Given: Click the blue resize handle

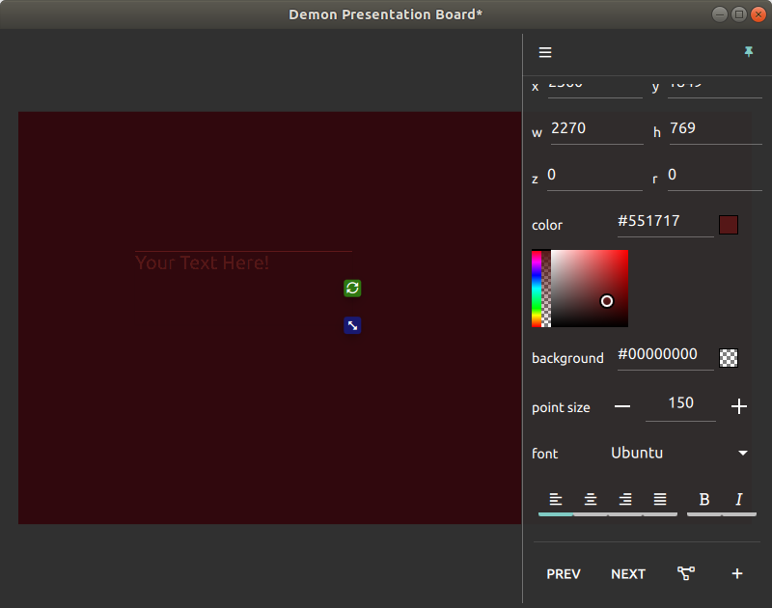Looking at the screenshot, I should [x=352, y=325].
